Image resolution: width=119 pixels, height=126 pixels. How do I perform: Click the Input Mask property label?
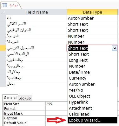coord(13,113)
